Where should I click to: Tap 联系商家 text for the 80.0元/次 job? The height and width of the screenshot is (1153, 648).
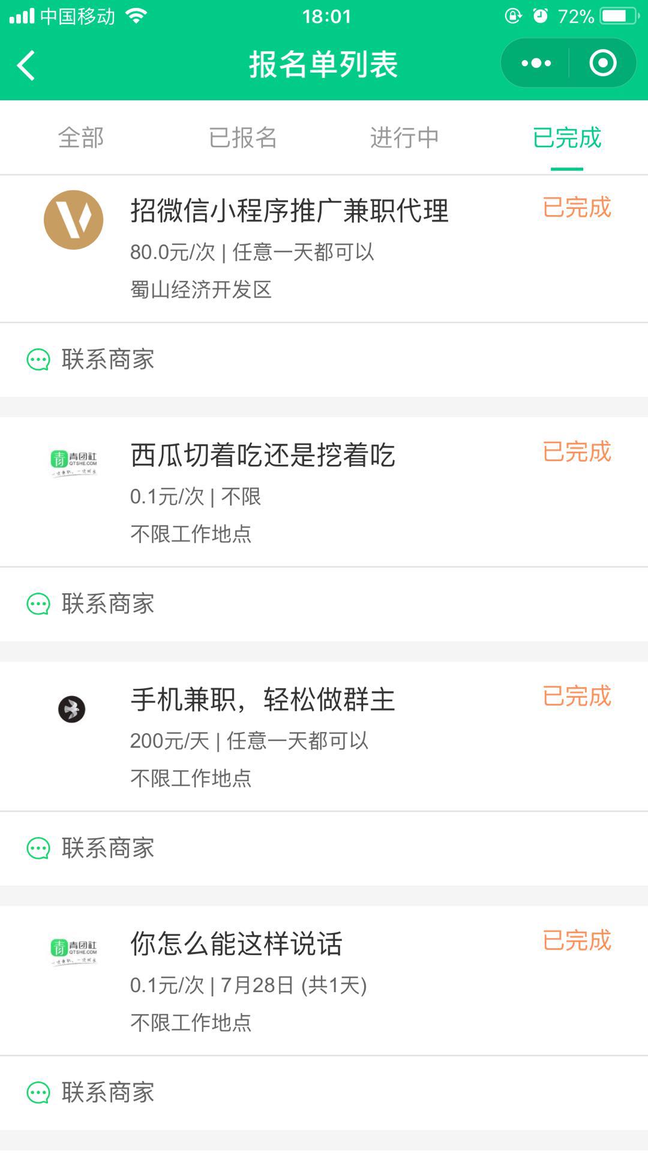[108, 360]
